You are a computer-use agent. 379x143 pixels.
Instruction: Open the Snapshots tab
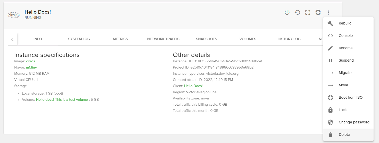pyautogui.click(x=206, y=39)
